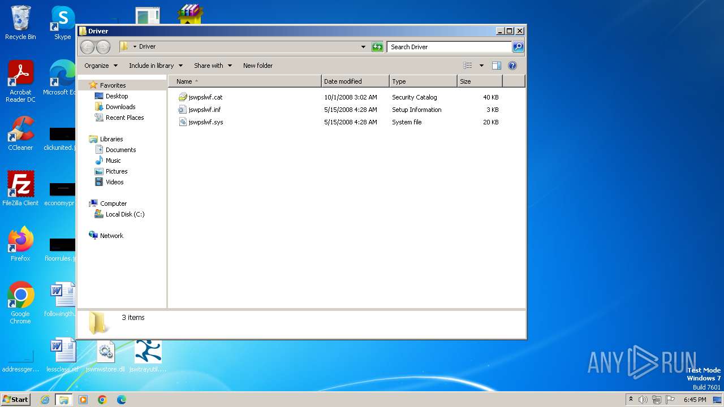724x407 pixels.
Task: Type in the Search Driver field
Action: point(450,47)
